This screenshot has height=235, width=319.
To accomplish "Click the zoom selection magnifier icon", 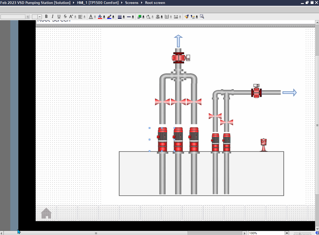I will 202,17.
